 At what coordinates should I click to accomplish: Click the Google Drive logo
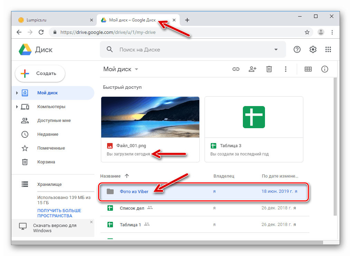pos(25,49)
